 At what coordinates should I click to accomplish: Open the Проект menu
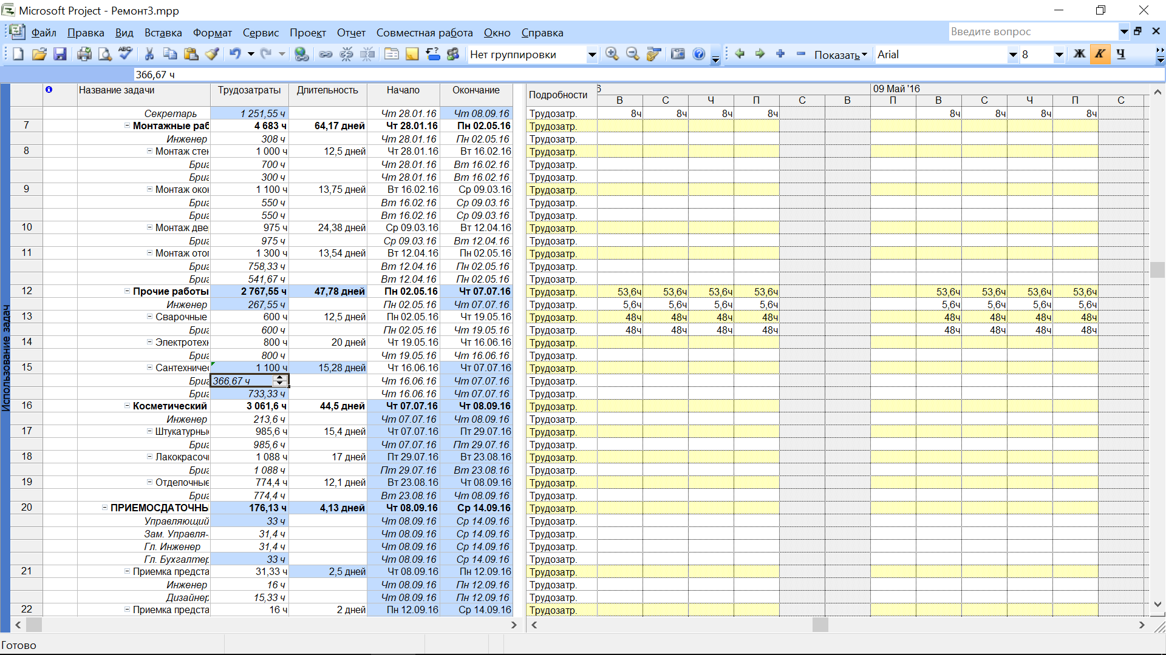tap(307, 33)
